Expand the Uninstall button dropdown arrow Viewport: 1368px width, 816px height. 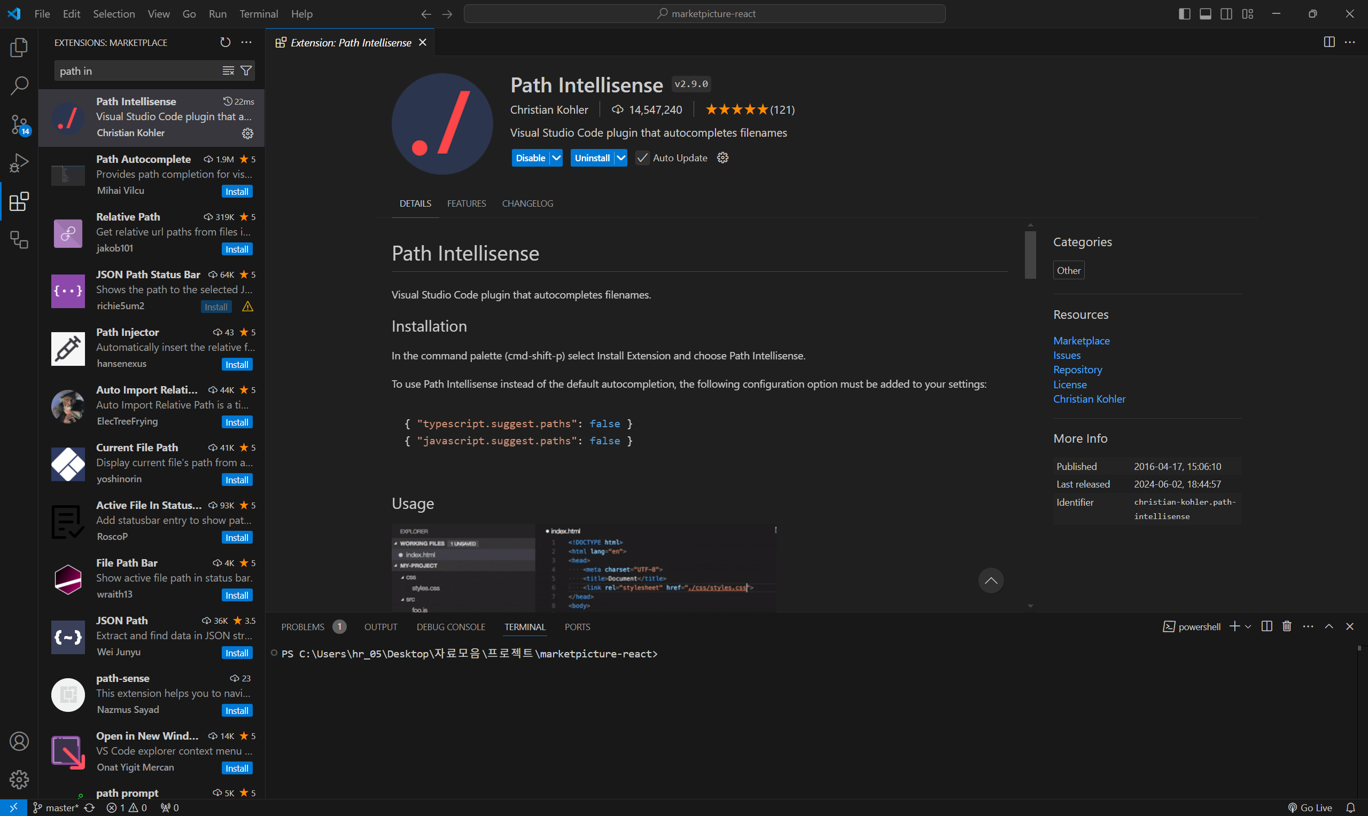pos(621,158)
